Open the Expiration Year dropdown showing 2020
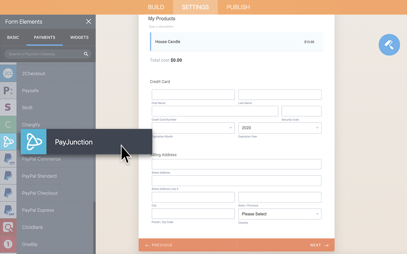Viewport: 407px width, 254px height. tap(279, 128)
